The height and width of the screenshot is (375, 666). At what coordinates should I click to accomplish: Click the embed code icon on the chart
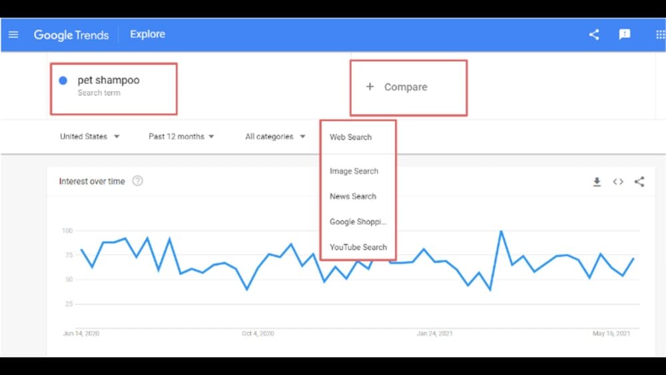pyautogui.click(x=618, y=182)
